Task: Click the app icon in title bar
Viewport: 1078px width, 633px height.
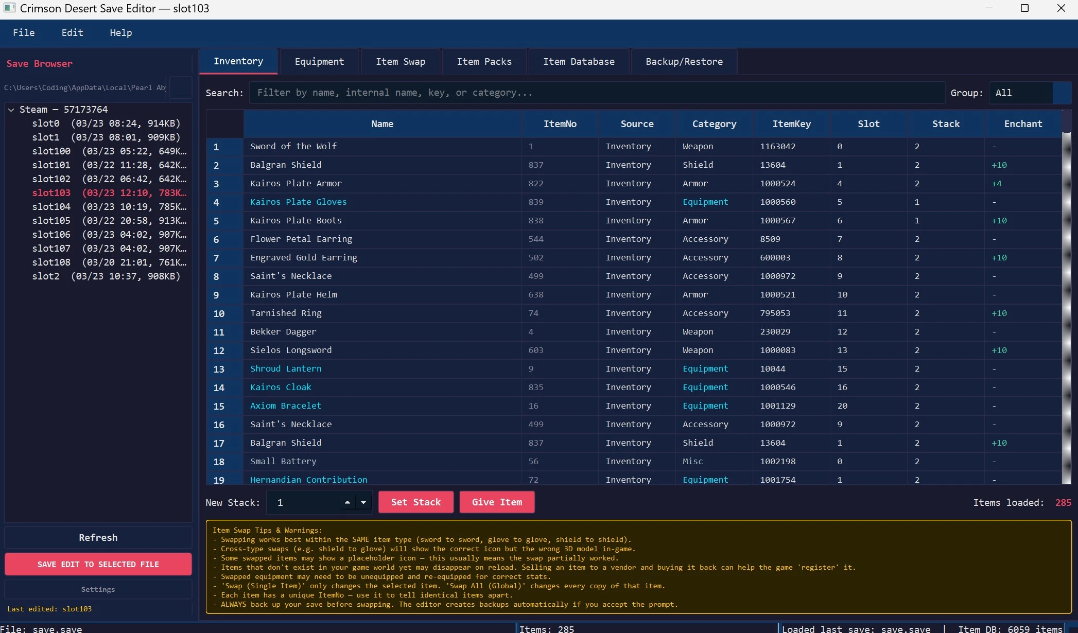Action: [x=9, y=8]
